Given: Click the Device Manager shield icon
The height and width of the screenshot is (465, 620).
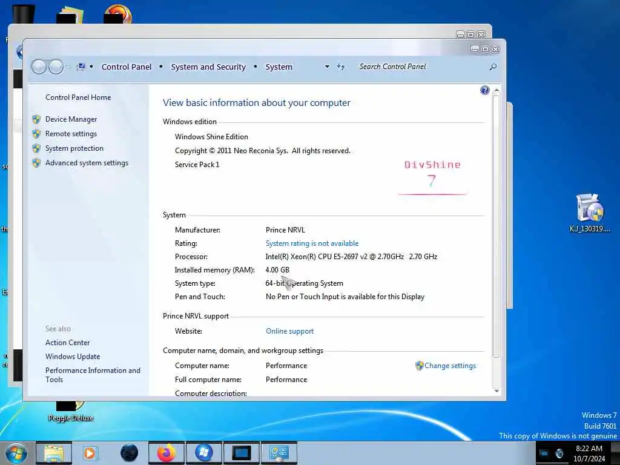Looking at the screenshot, I should click(36, 119).
